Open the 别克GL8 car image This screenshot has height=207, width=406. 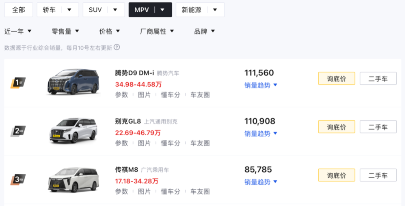[x=73, y=130]
